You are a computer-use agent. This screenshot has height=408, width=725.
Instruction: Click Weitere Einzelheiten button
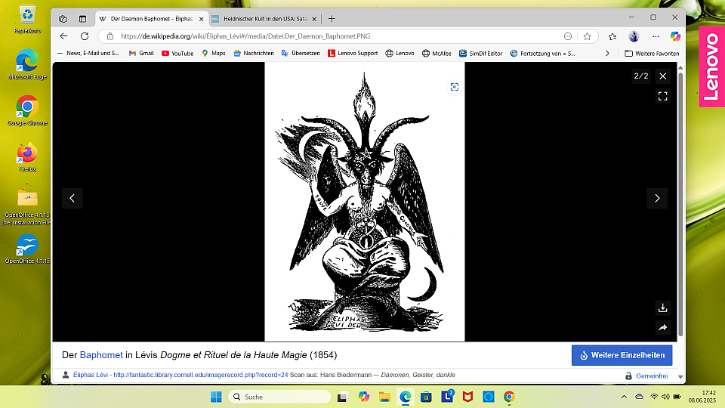click(622, 355)
